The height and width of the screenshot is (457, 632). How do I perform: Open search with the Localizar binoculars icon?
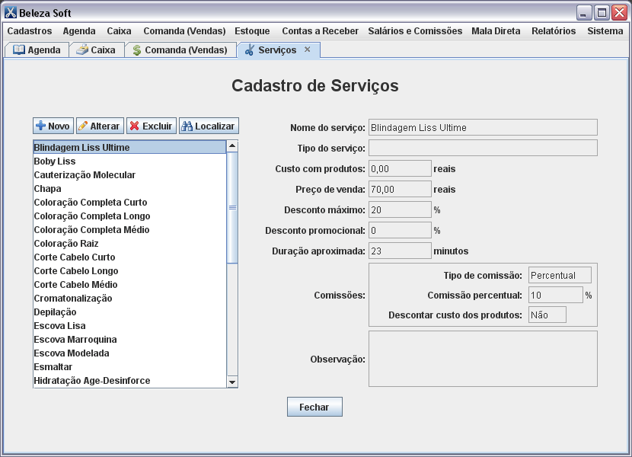tap(187, 126)
